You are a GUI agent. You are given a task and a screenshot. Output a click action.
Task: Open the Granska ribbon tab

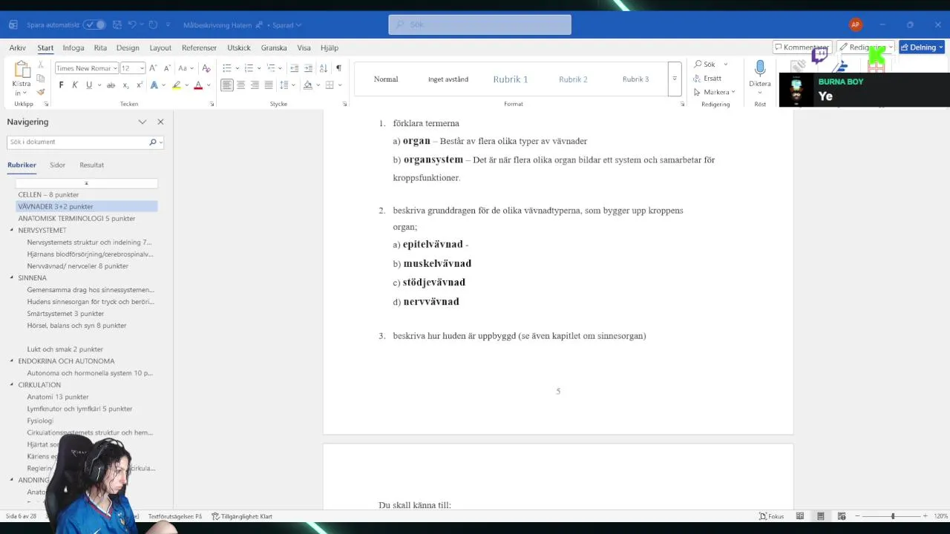[274, 47]
